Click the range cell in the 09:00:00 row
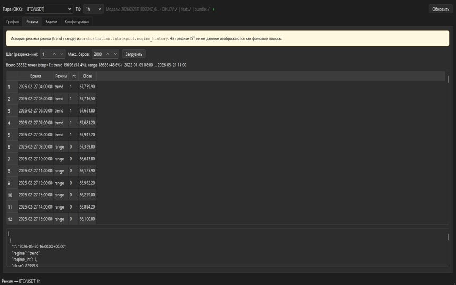 (x=61, y=147)
